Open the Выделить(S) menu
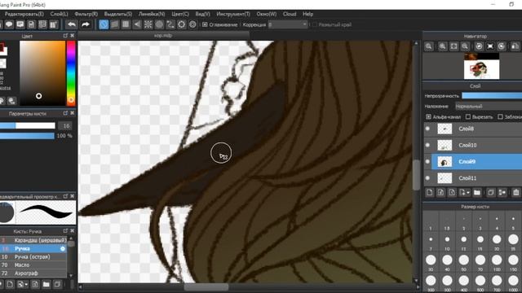The width and height of the screenshot is (522, 293). 117,14
